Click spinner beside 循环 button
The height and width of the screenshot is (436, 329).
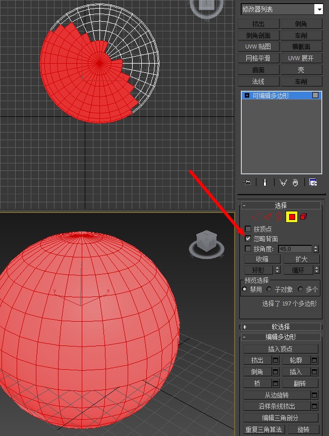coord(316,270)
